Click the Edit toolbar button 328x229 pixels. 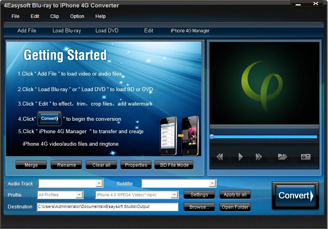pyautogui.click(x=149, y=30)
